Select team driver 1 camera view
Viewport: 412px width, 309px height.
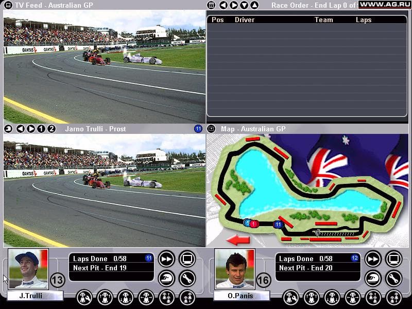(41, 129)
